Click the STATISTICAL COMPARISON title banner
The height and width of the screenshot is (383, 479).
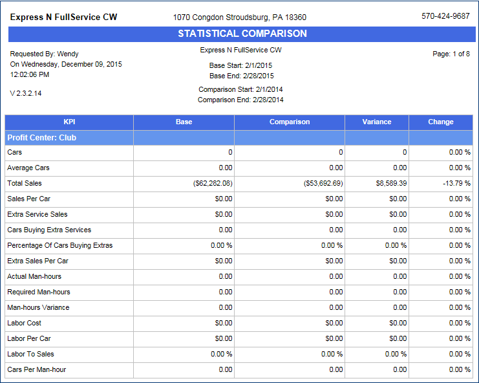pyautogui.click(x=242, y=34)
